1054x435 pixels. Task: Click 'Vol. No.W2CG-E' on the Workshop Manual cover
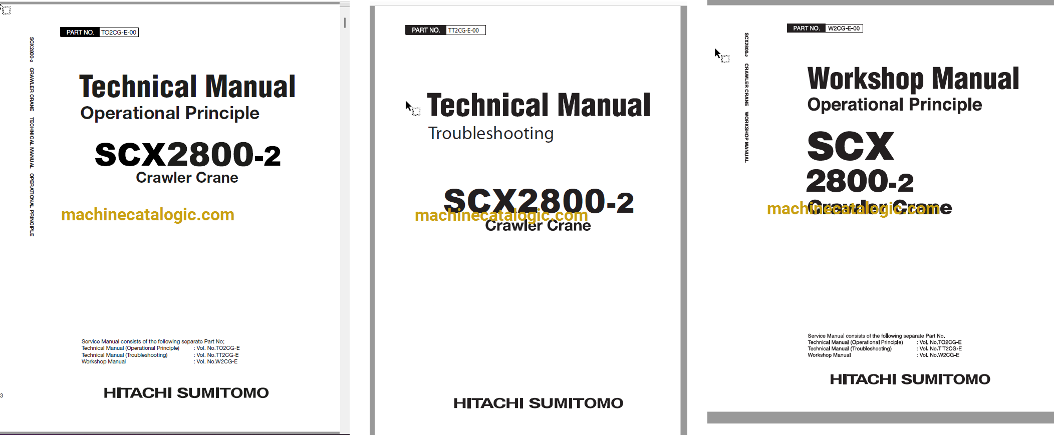tap(939, 355)
